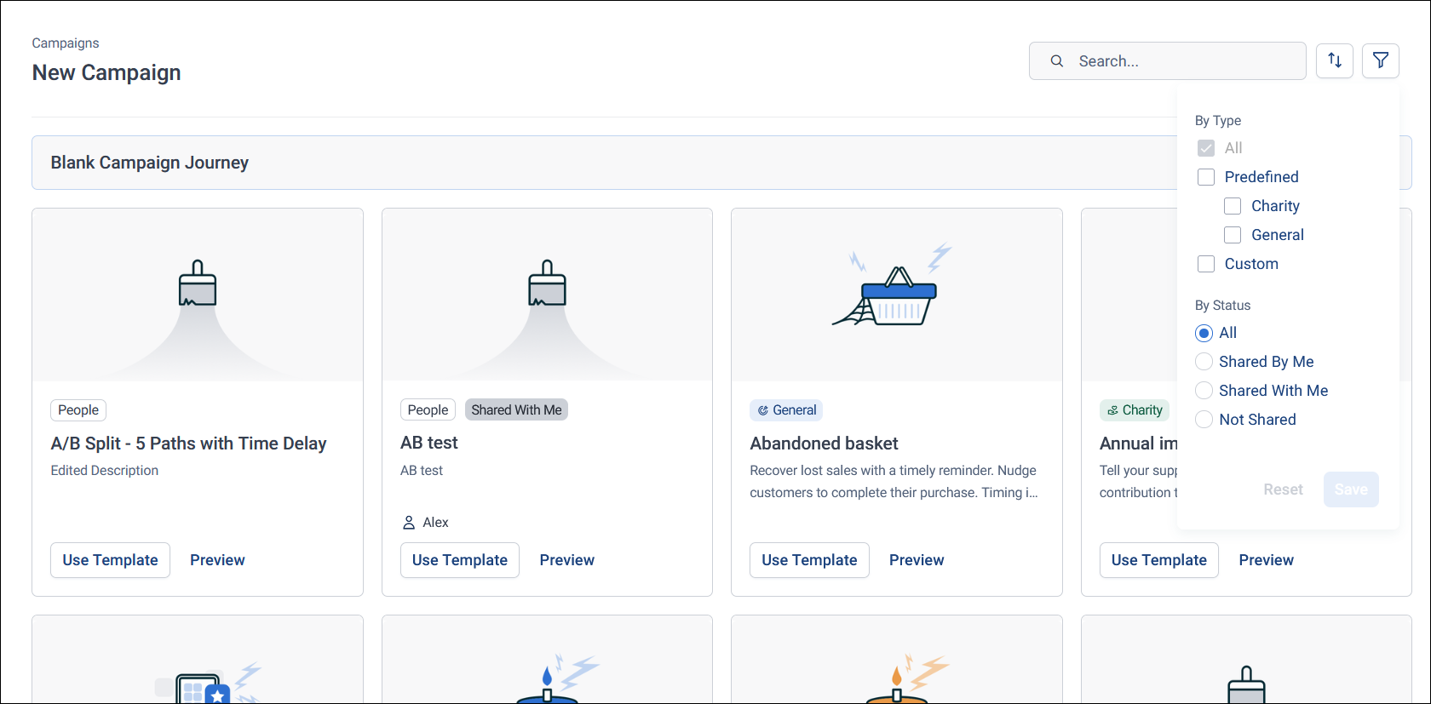Toggle the All type checkbox

[1206, 148]
